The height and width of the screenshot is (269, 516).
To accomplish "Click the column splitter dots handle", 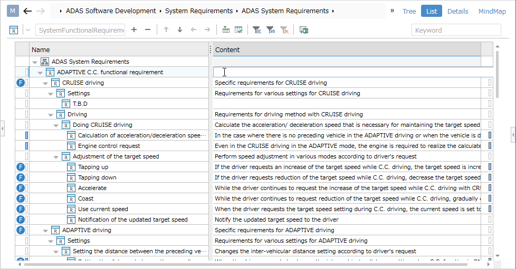I will 211,49.
